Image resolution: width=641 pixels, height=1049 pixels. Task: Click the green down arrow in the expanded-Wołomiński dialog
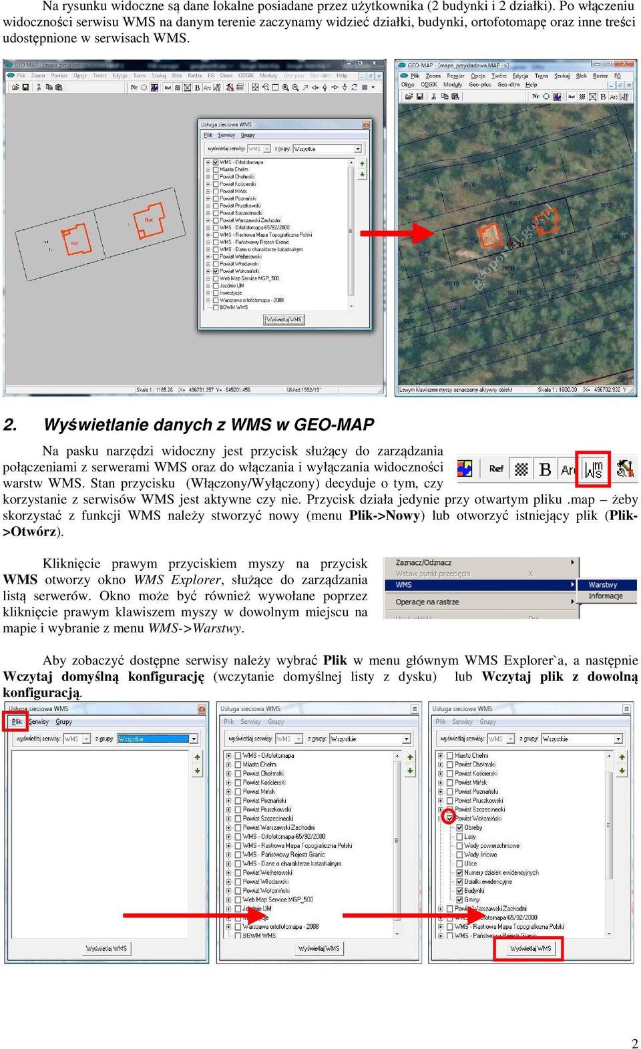pos(622,771)
